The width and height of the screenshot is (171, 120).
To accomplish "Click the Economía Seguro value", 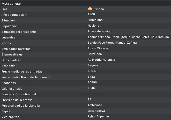I will pyautogui.click(x=93, y=65).
